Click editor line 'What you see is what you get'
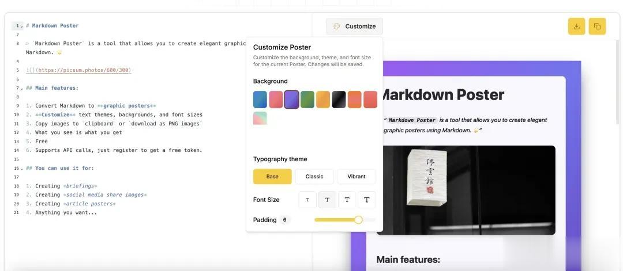 pyautogui.click(x=73, y=132)
